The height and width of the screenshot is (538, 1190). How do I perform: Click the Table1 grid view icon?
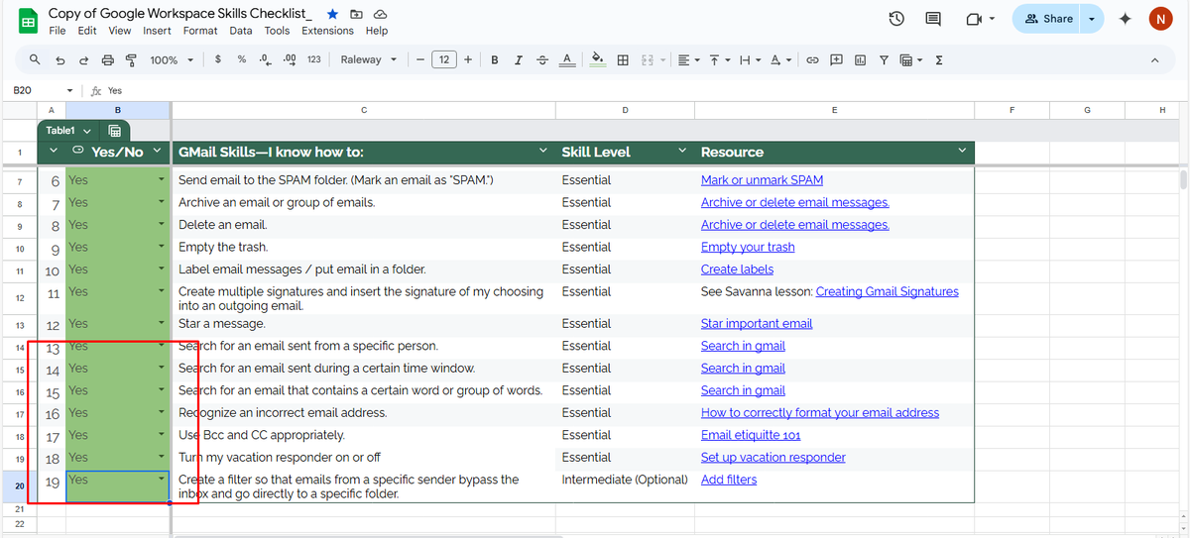point(114,131)
